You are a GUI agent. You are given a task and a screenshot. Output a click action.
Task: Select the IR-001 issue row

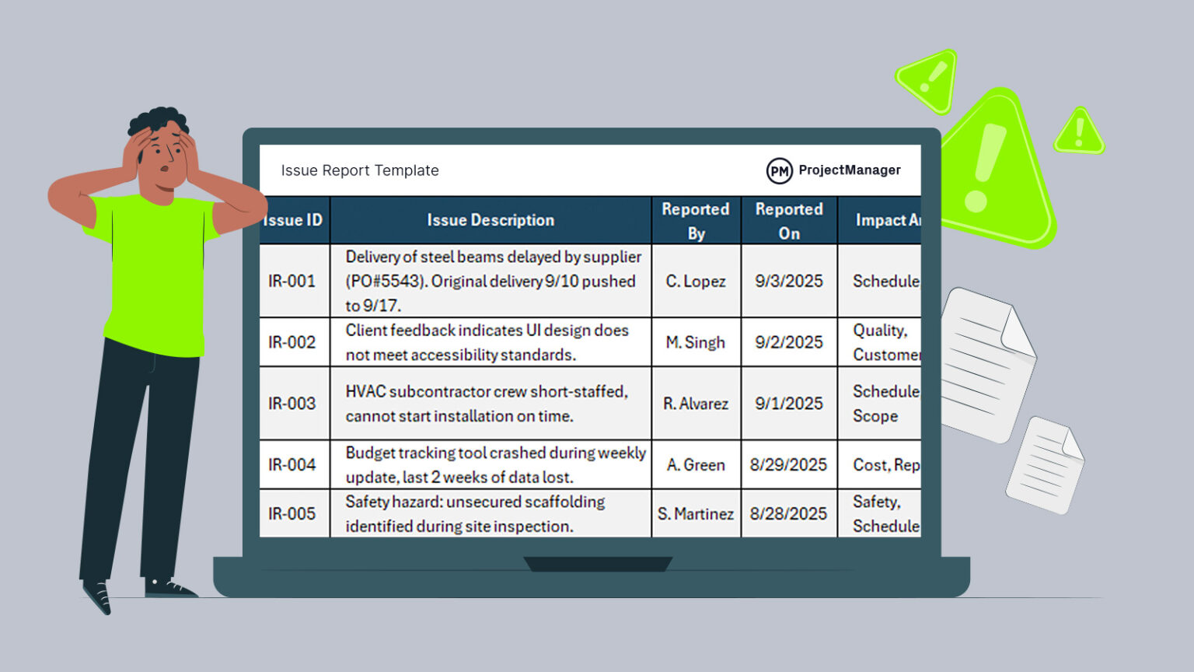point(491,281)
